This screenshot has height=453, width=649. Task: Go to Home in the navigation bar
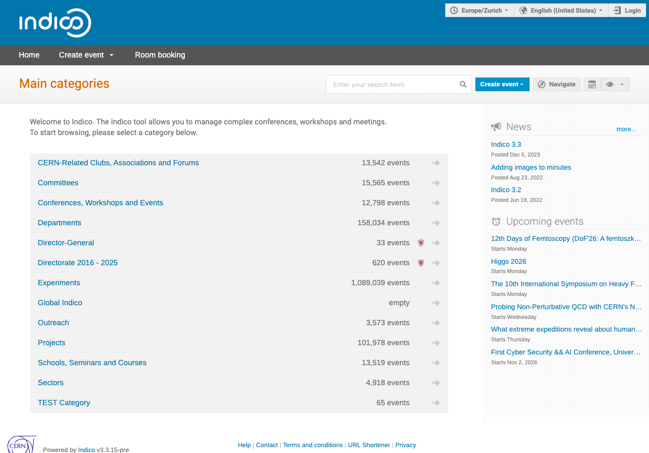click(x=29, y=55)
